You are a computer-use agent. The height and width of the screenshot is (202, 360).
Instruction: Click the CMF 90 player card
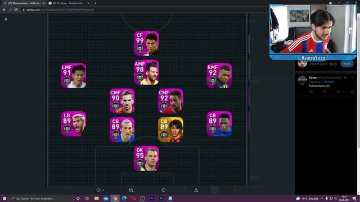pyautogui.click(x=122, y=101)
